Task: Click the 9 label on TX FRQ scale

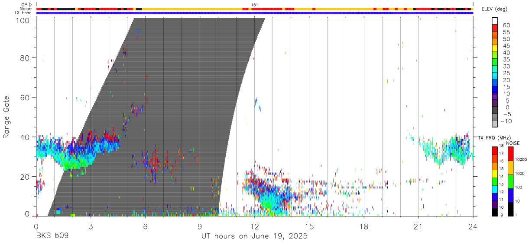Action: (501, 215)
